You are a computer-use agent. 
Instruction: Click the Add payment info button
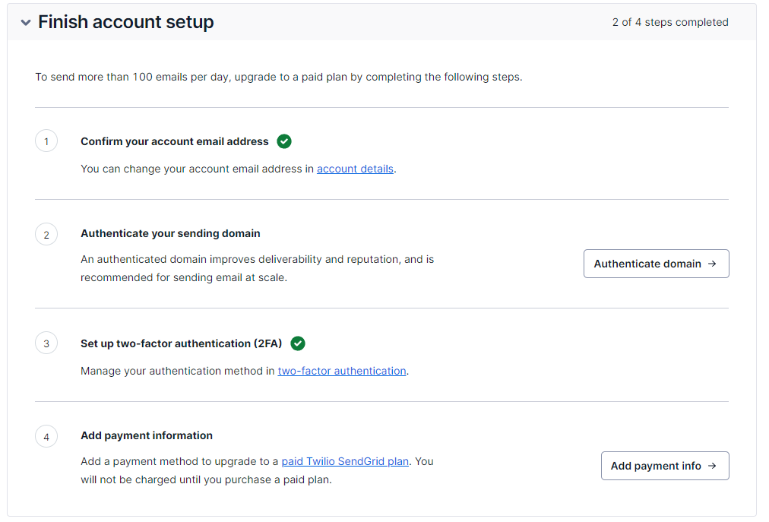click(x=665, y=466)
